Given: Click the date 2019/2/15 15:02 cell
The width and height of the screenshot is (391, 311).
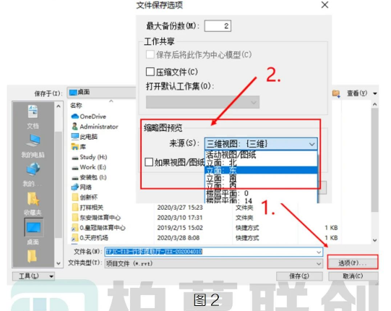Looking at the screenshot, I should 180,228.
